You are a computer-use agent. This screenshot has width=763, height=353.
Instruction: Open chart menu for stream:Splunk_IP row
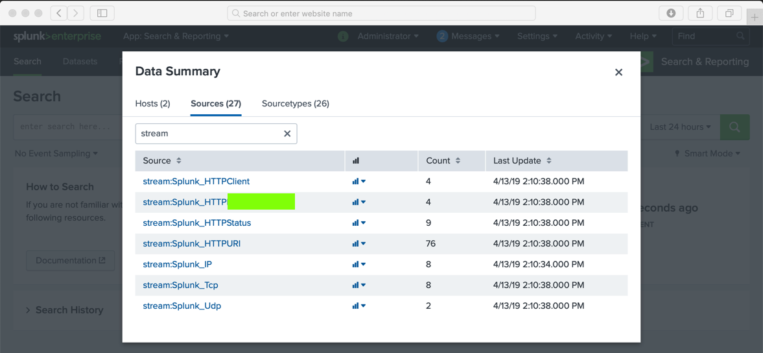coord(359,264)
